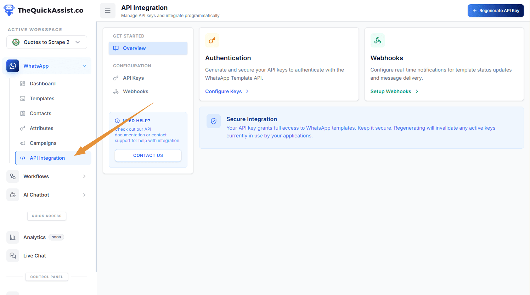530x295 pixels.
Task: Expand the Workflows chevron
Action: (84, 176)
